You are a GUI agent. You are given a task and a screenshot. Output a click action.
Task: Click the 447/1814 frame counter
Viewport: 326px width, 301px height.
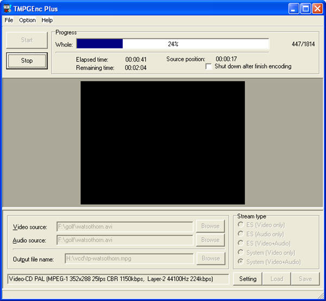303,44
